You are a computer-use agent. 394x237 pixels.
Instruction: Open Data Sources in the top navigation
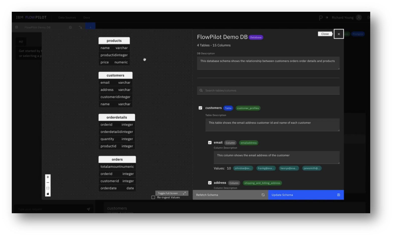pyautogui.click(x=67, y=18)
